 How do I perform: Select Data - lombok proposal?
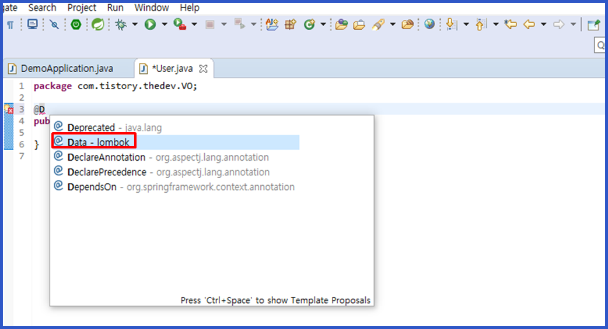(176, 142)
